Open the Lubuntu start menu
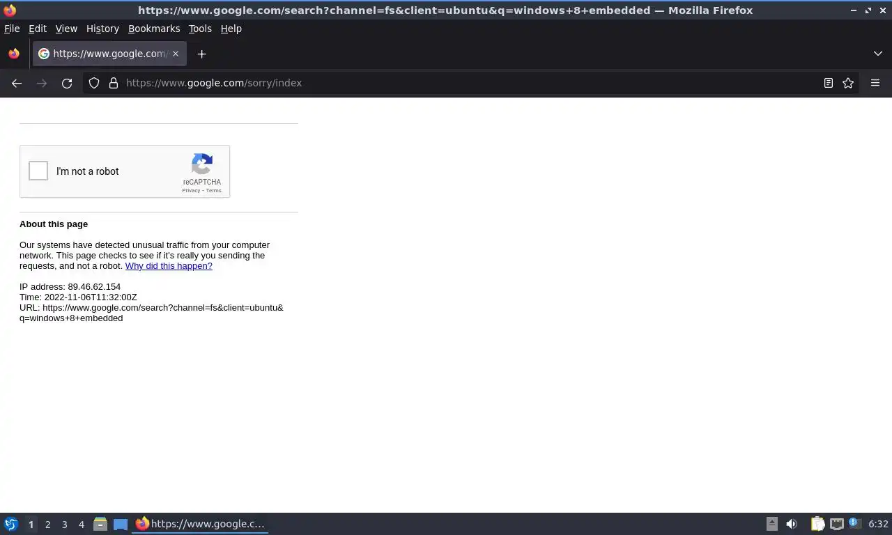The height and width of the screenshot is (535, 892). pyautogui.click(x=11, y=524)
